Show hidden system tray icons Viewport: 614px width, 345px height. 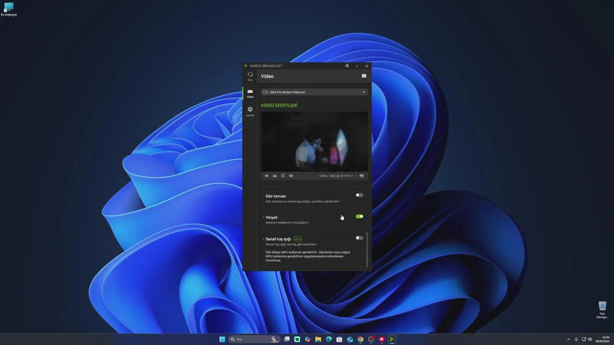(x=568, y=339)
